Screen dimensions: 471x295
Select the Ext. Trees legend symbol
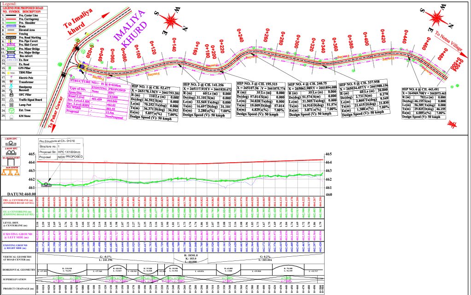click(x=12, y=110)
